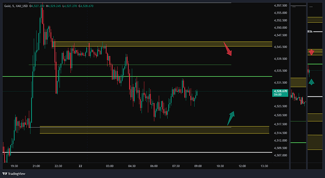
Task: Click price axis label 4,550.000
Action: point(280,28)
